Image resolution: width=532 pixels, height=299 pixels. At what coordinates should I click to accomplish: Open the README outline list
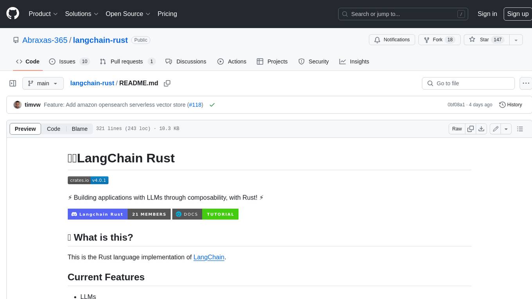click(x=520, y=129)
